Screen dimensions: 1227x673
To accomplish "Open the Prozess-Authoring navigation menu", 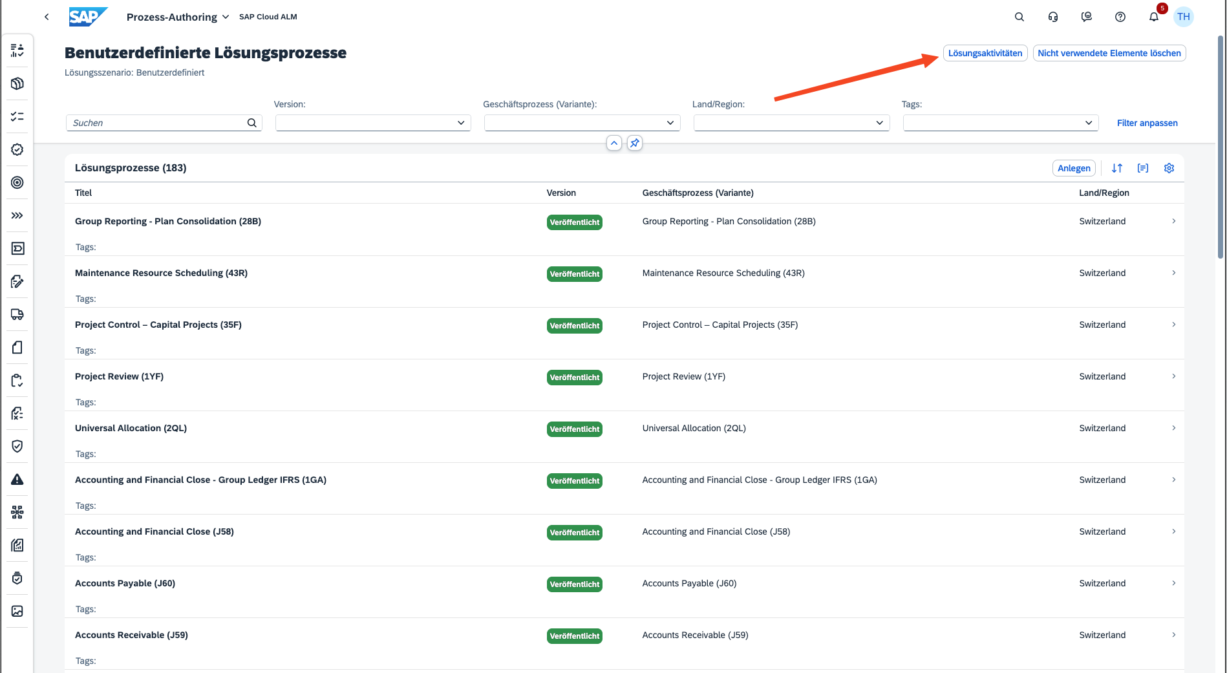I will pos(178,17).
